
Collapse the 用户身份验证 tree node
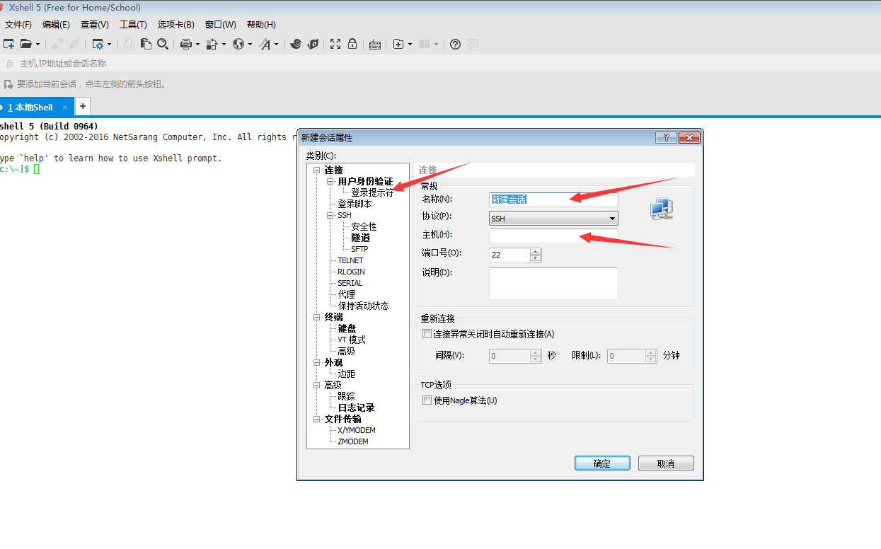pyautogui.click(x=330, y=181)
